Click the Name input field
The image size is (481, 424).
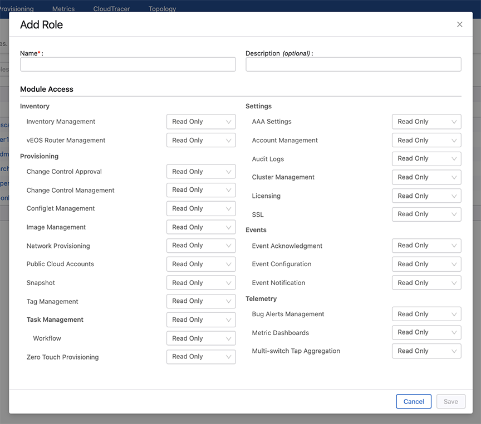(128, 64)
